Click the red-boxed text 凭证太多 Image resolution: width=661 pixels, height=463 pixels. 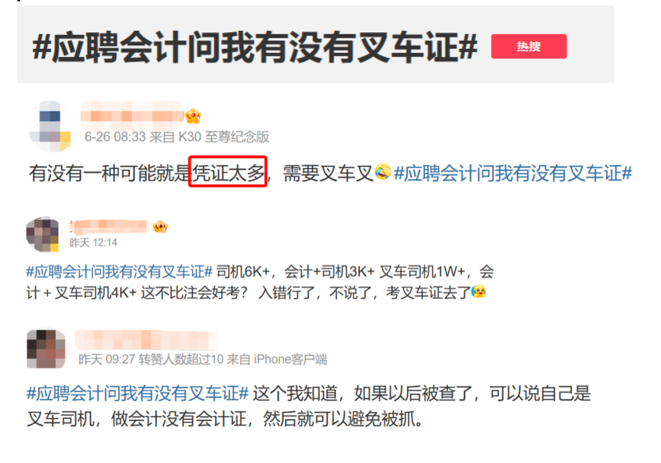click(228, 172)
